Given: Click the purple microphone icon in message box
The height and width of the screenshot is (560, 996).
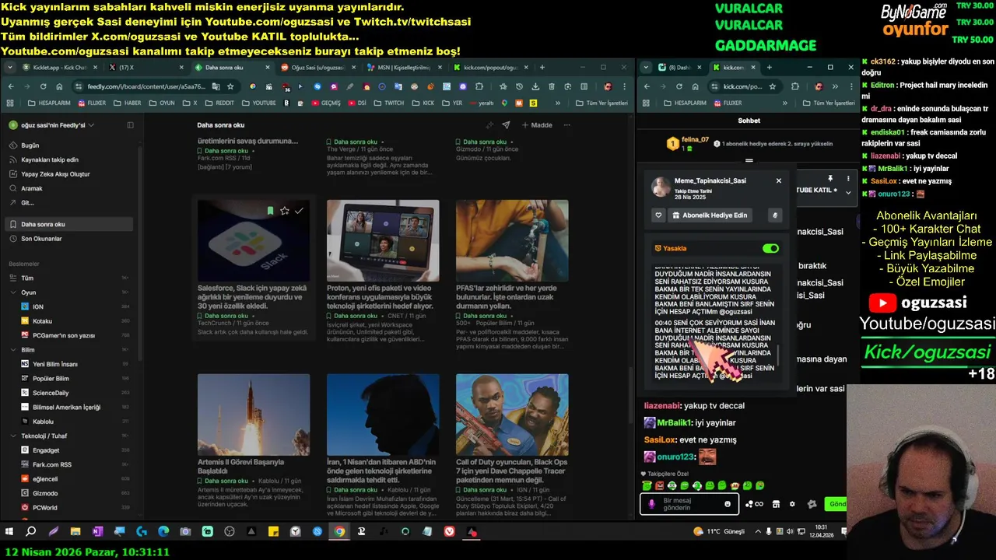Looking at the screenshot, I should click(651, 504).
